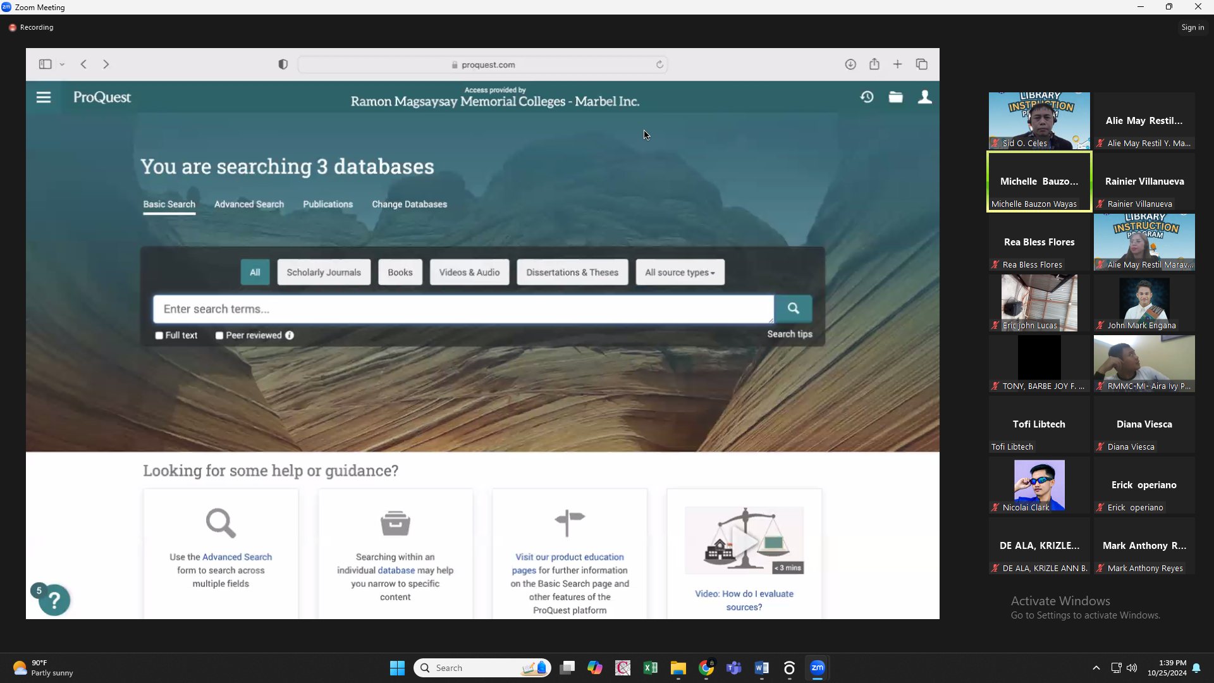Click the user account profile icon
1214x683 pixels.
[x=924, y=97]
